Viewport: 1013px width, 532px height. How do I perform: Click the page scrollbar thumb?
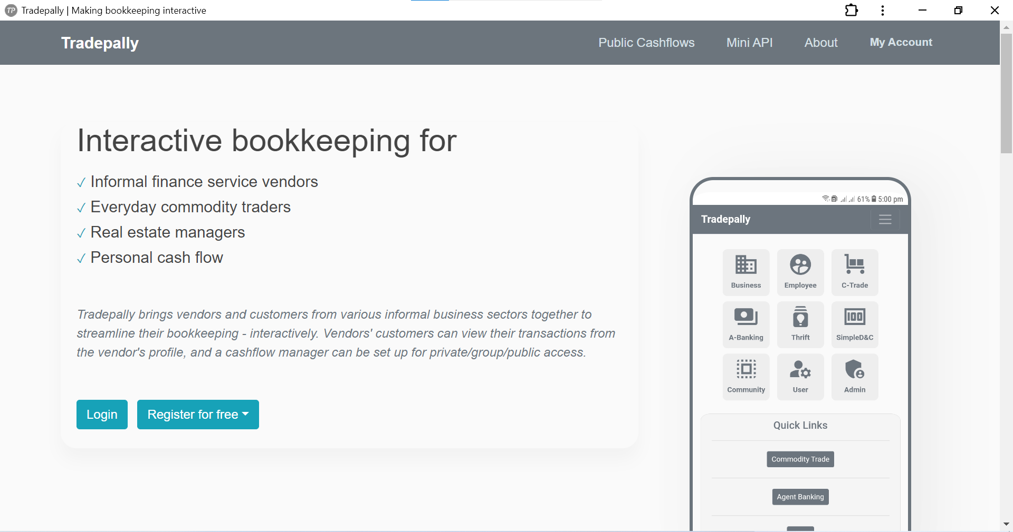point(1006,94)
